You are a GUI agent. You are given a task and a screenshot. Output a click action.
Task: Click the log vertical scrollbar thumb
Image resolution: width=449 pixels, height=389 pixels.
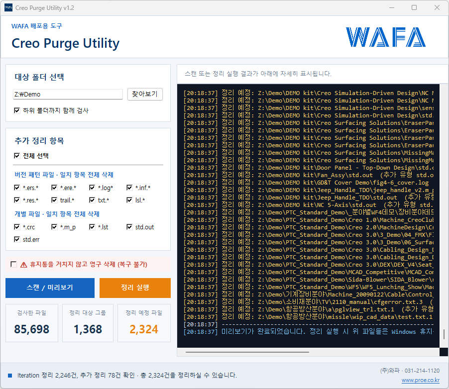[x=444, y=334]
